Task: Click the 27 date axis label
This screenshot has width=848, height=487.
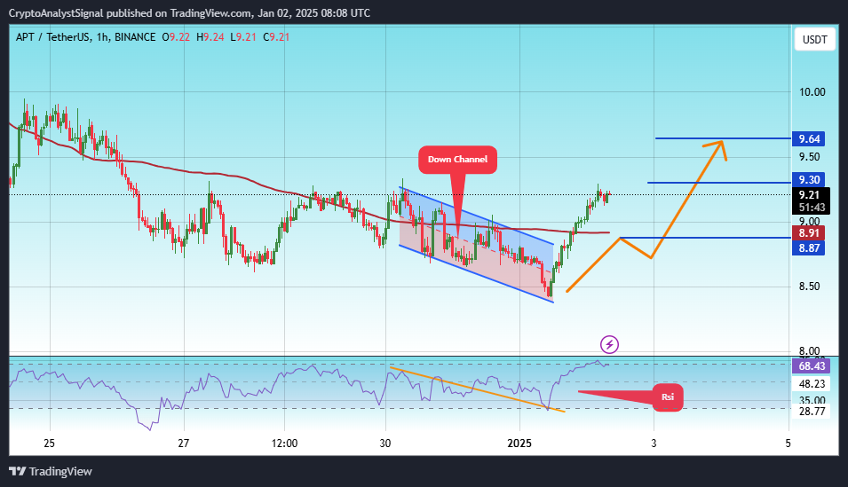Action: pyautogui.click(x=184, y=444)
